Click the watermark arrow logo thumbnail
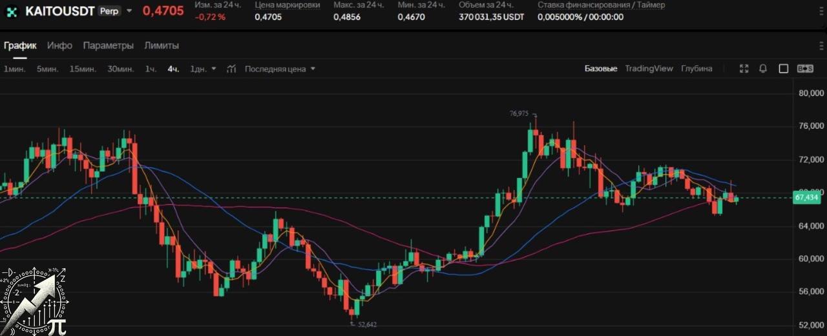Viewport: 827px width, 336px height. (x=34, y=301)
